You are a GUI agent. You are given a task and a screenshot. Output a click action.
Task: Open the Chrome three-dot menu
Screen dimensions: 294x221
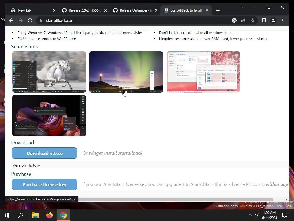pos(283,20)
